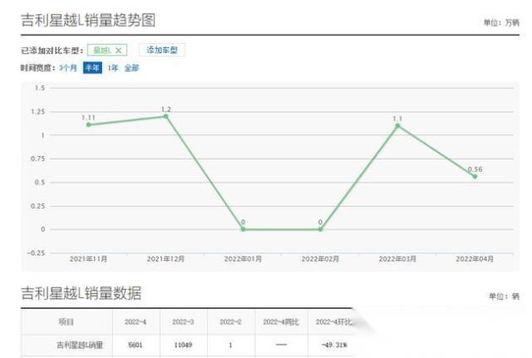
Task: Click the -0.25 y-axis label
Action: click(x=36, y=253)
